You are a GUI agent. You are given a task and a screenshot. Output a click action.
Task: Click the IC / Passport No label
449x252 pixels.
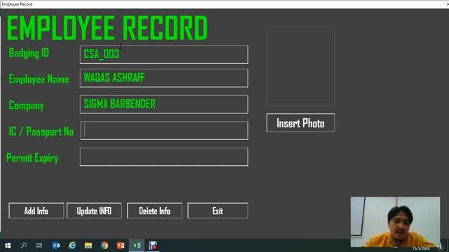(41, 132)
